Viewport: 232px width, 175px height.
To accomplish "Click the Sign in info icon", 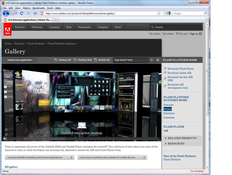I will point(200,34).
